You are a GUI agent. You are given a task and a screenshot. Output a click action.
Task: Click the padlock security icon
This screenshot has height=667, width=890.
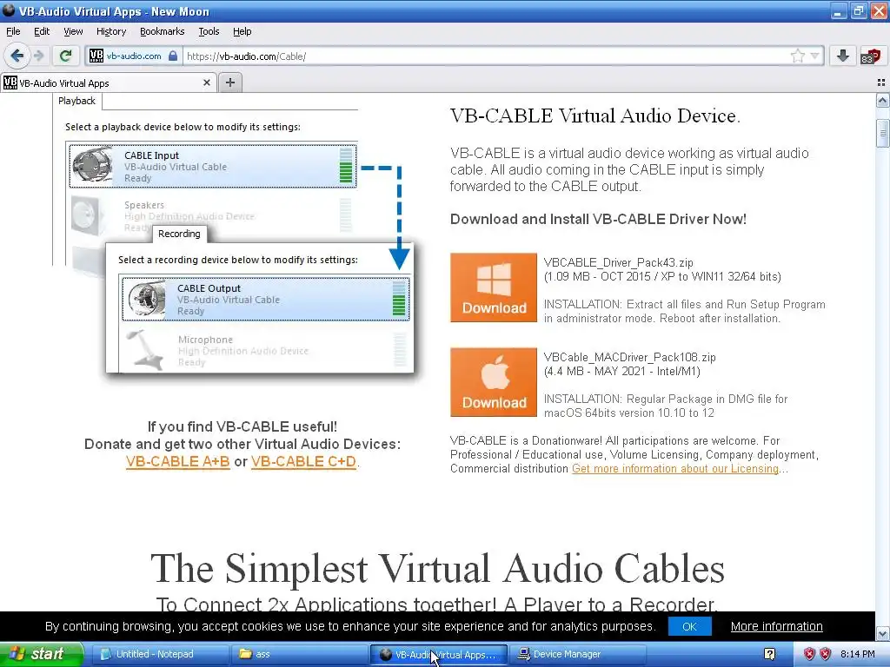pos(173,56)
